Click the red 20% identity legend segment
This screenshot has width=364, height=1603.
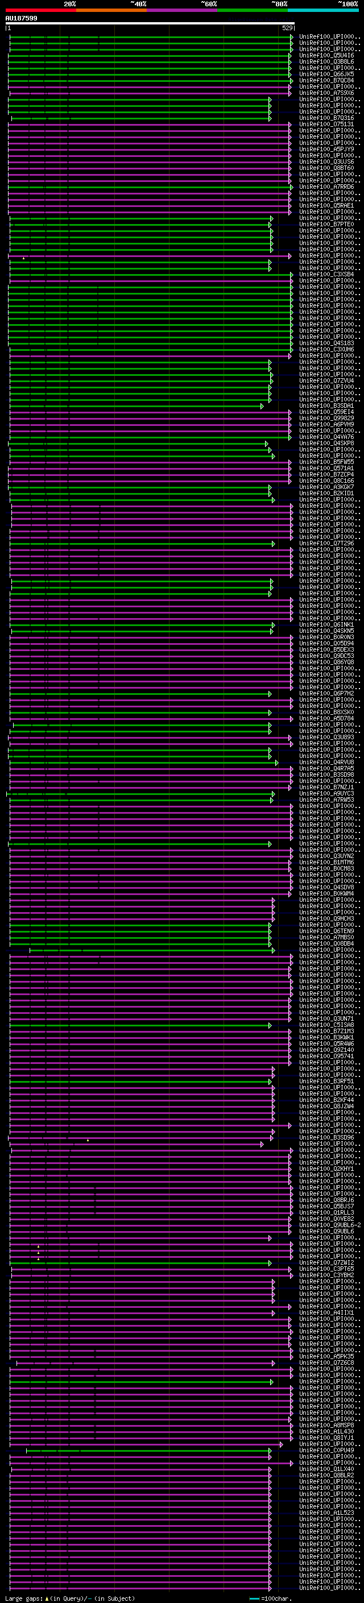(41, 10)
